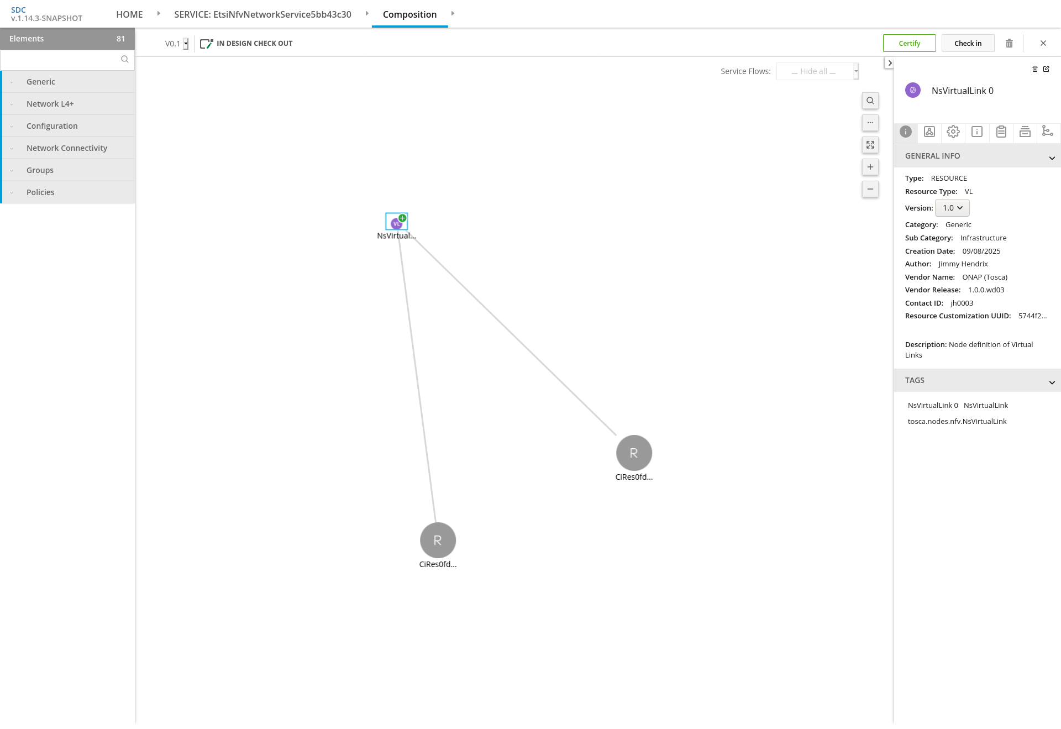Go to HOME in the breadcrumb
This screenshot has width=1061, height=729.
129,14
